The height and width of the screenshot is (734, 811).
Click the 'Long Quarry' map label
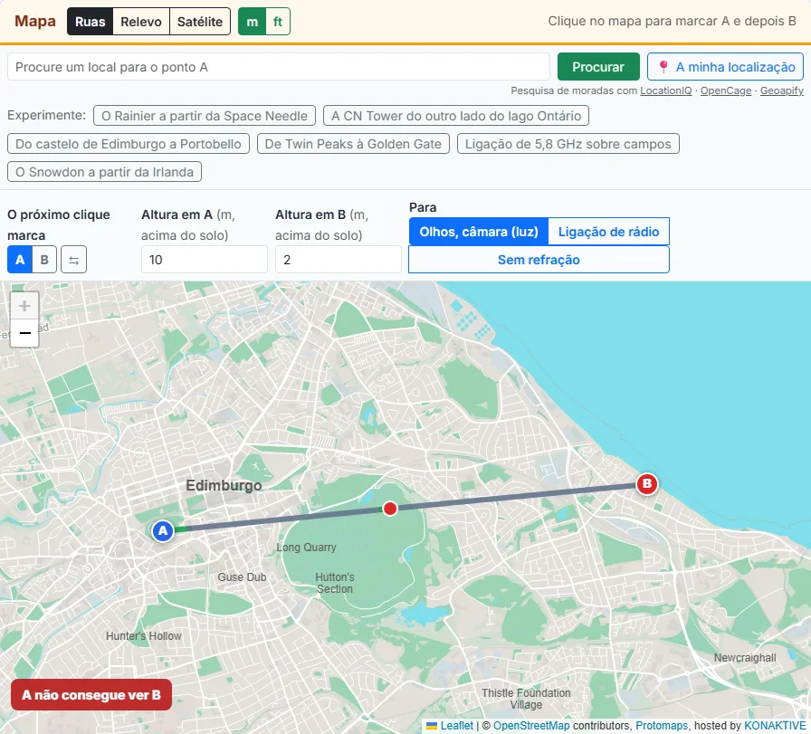click(306, 548)
